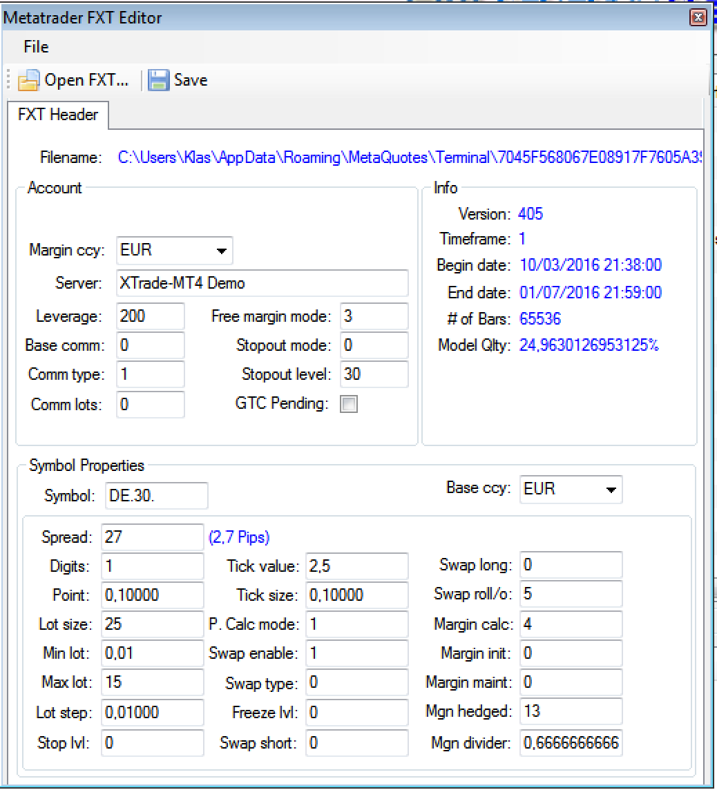This screenshot has height=790, width=717.
Task: Click the Swap enable field
Action: (x=356, y=653)
